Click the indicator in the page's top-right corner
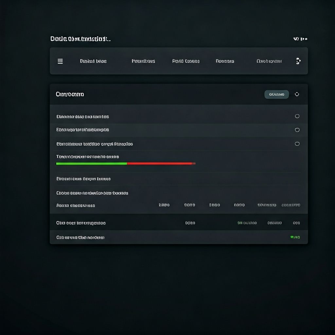The width and height of the screenshot is (335, 335). point(300,39)
